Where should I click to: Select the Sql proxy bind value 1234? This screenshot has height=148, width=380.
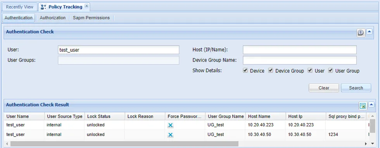346,134
